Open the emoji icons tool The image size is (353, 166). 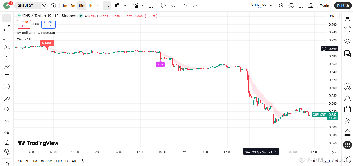click(7, 86)
